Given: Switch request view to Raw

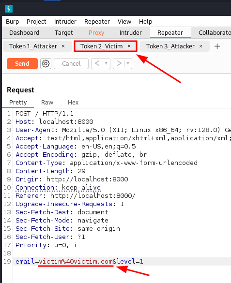Looking at the screenshot, I should pos(47,103).
